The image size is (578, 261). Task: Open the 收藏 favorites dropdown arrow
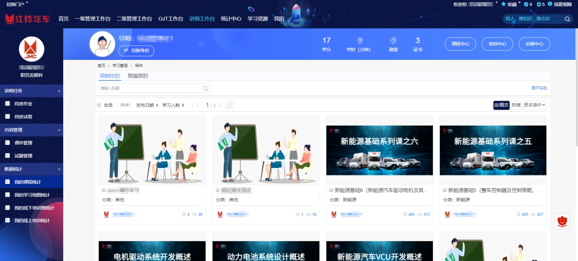pos(519,3)
